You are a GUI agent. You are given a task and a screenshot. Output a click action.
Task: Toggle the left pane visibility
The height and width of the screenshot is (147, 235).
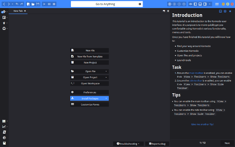tap(195, 4)
